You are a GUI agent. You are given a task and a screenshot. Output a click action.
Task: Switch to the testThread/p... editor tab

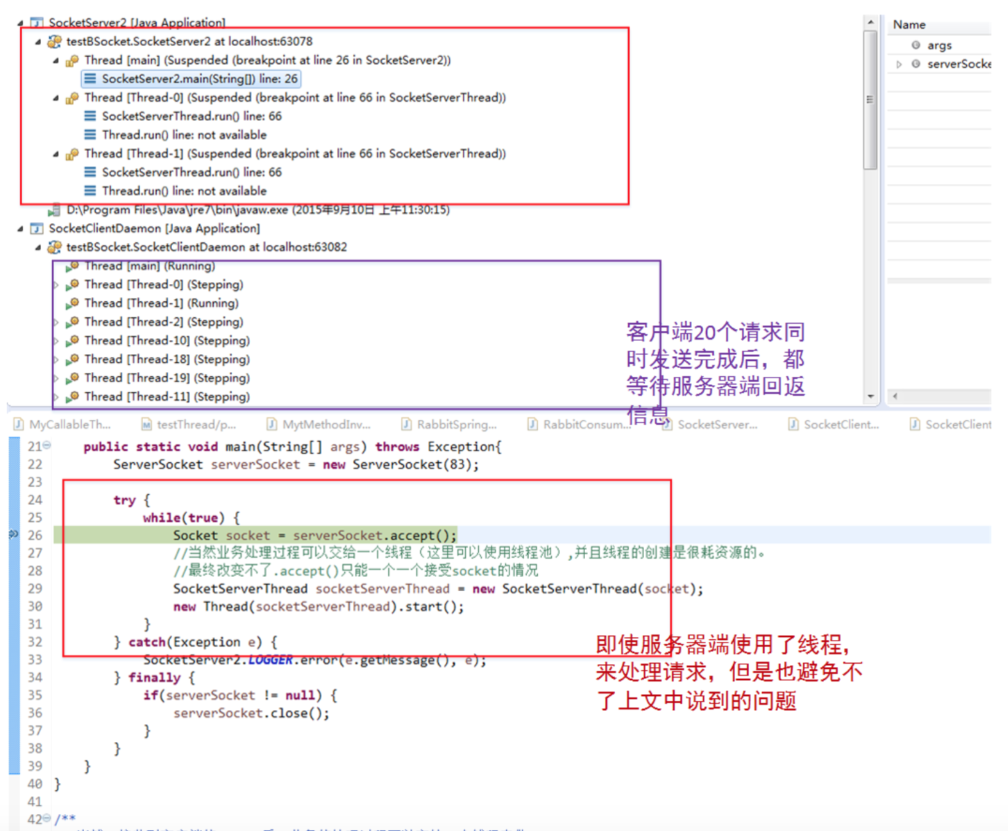click(189, 424)
